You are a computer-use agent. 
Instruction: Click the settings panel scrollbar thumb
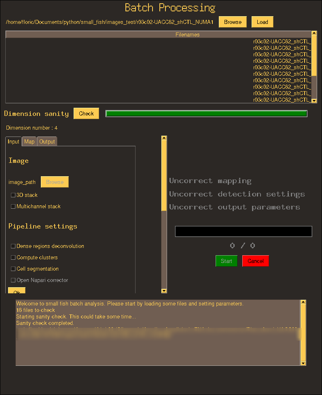(164, 175)
